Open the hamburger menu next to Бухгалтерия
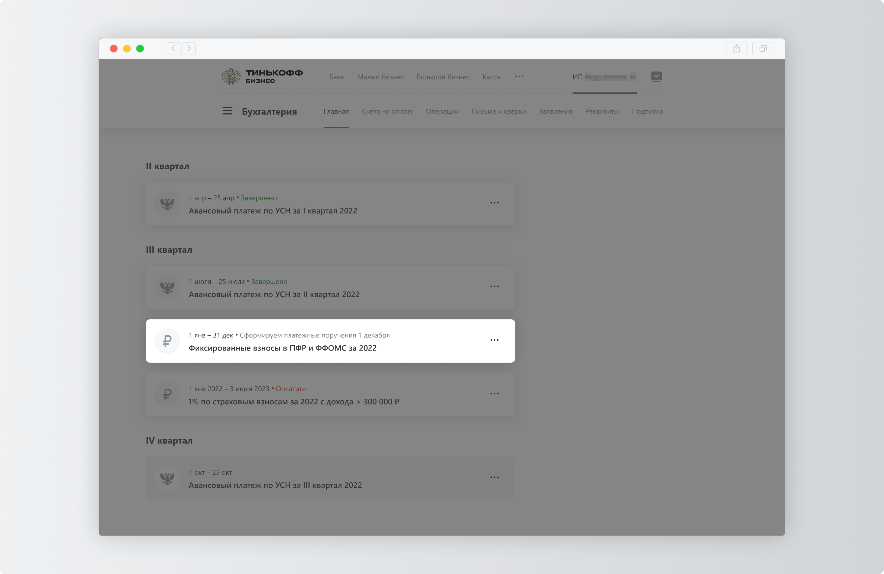 (227, 111)
